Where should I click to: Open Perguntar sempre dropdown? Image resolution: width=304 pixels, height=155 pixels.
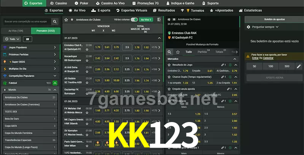[x=265, y=27]
